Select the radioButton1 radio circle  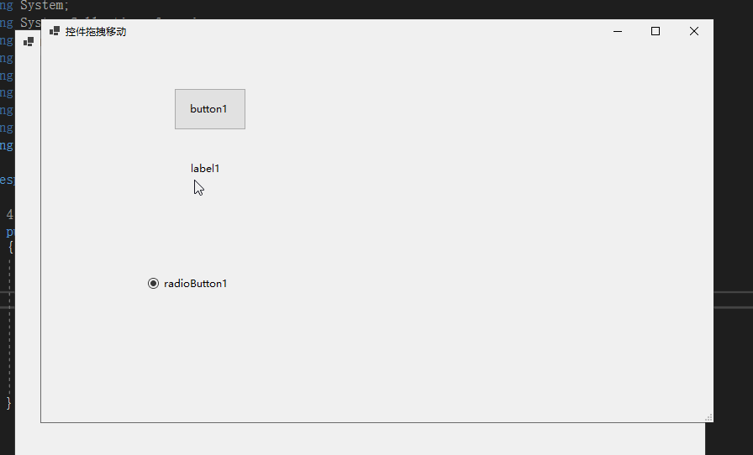pyautogui.click(x=153, y=284)
